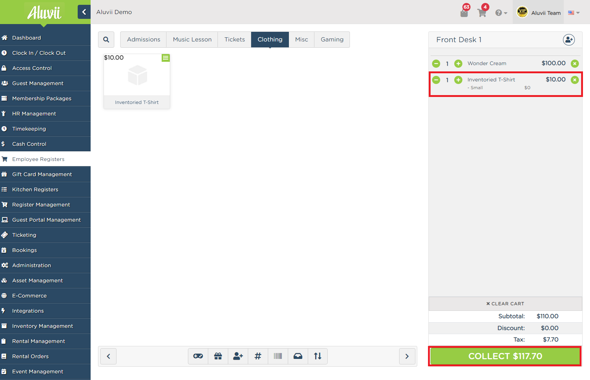This screenshot has width=590, height=380.
Task: Switch to the Music Lesson tab
Action: (x=192, y=40)
